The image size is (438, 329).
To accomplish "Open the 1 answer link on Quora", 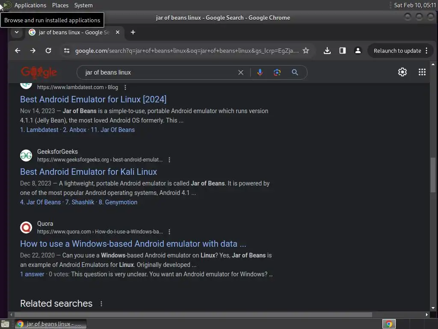I will tap(32, 274).
